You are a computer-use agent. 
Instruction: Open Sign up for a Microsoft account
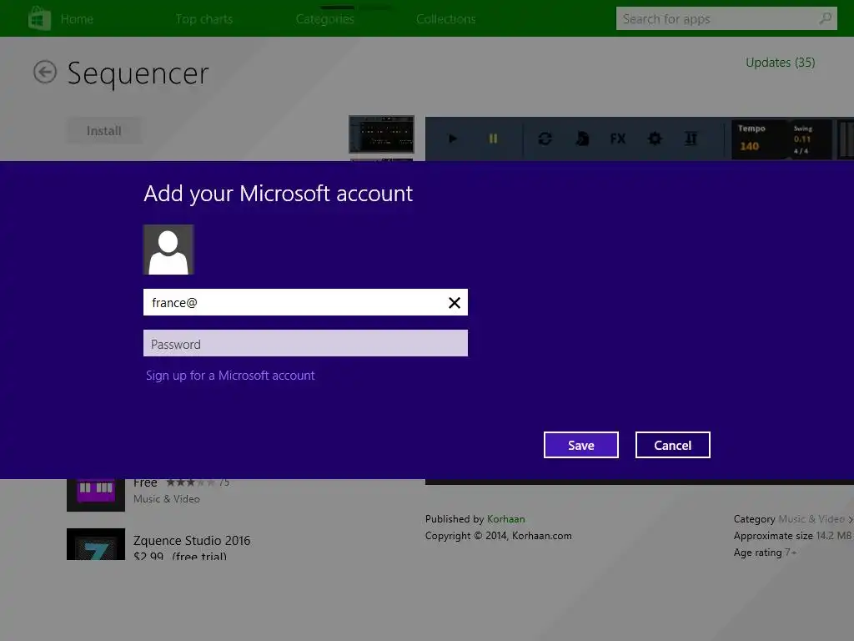click(x=230, y=376)
